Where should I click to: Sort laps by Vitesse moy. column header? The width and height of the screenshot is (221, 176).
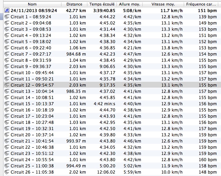(163, 4)
